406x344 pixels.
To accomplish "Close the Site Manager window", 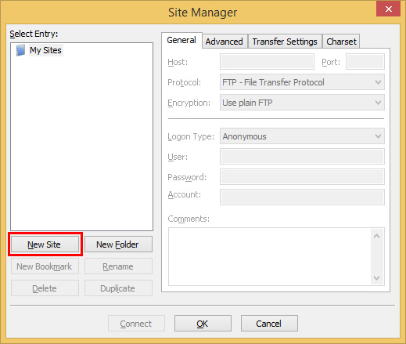I will pos(388,9).
